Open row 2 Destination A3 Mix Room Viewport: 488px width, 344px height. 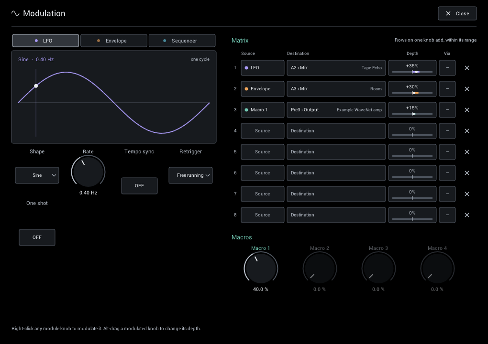pos(336,89)
